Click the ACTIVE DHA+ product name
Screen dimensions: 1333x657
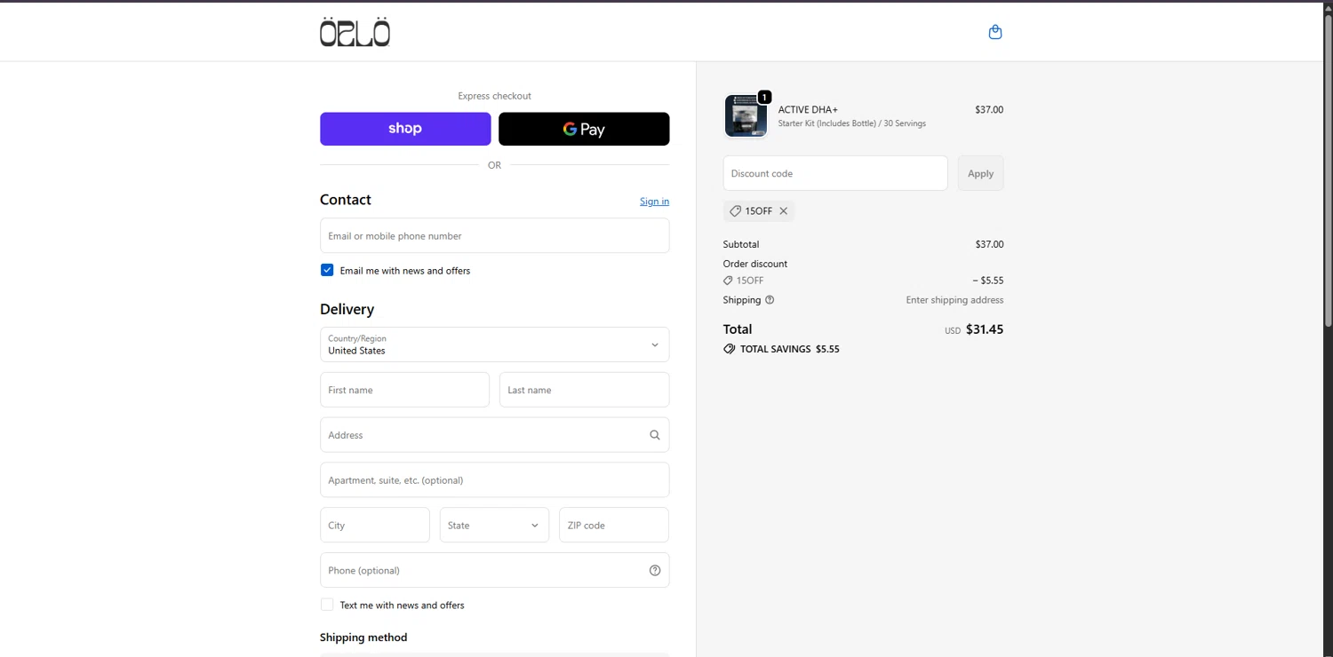pos(808,110)
